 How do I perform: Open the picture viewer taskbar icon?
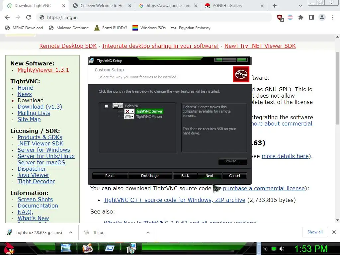66,248
